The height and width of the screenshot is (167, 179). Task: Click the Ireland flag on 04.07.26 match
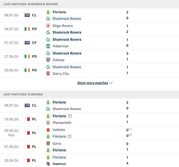27,29
